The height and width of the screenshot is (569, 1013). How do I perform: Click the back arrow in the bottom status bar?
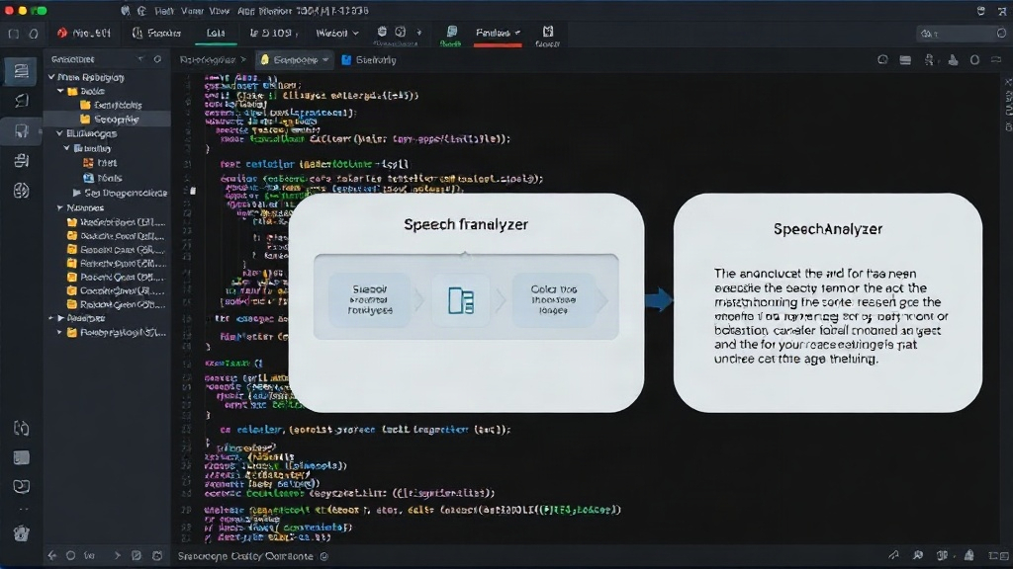[51, 555]
